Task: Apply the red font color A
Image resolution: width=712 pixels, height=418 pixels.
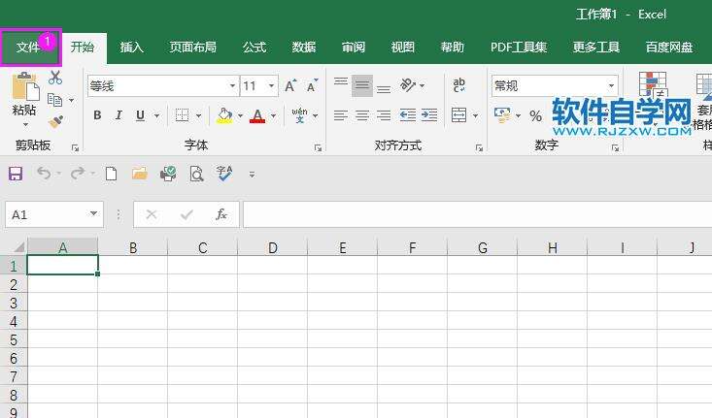Action: [257, 115]
